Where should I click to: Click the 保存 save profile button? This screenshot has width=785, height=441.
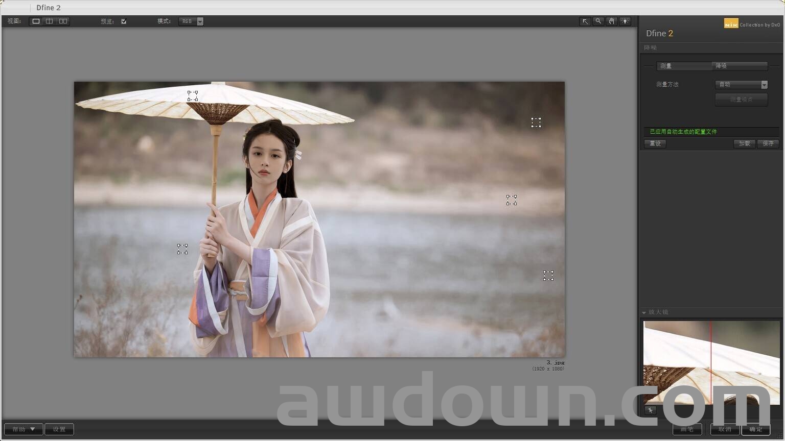point(768,143)
